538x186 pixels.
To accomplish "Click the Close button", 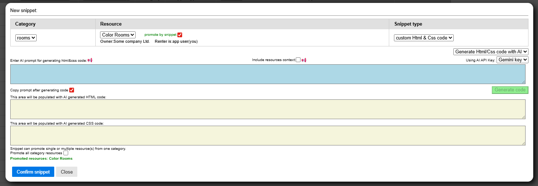I will pyautogui.click(x=67, y=172).
